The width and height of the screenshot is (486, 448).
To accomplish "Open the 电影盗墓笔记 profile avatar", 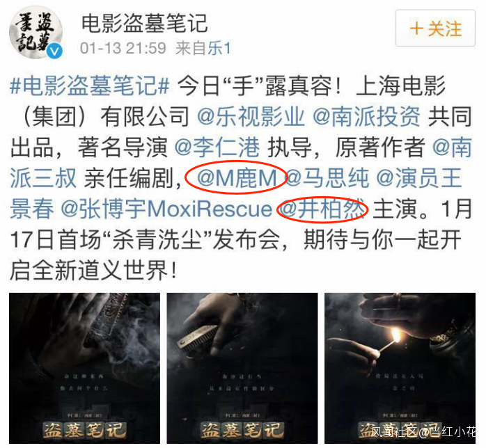I will coord(36,32).
